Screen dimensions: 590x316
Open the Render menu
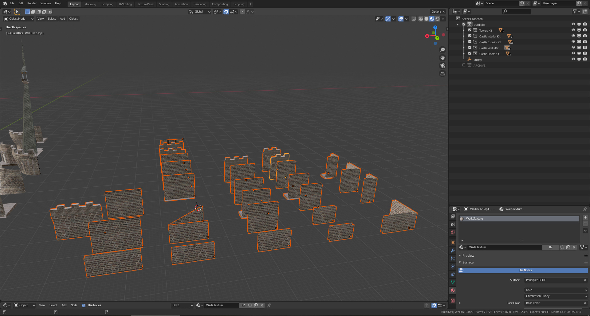click(32, 3)
